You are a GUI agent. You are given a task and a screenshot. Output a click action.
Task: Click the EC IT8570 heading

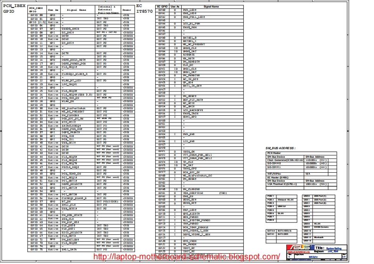143,8
